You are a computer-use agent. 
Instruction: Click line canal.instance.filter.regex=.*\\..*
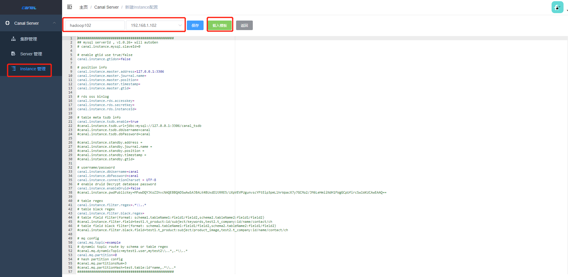[112, 205]
